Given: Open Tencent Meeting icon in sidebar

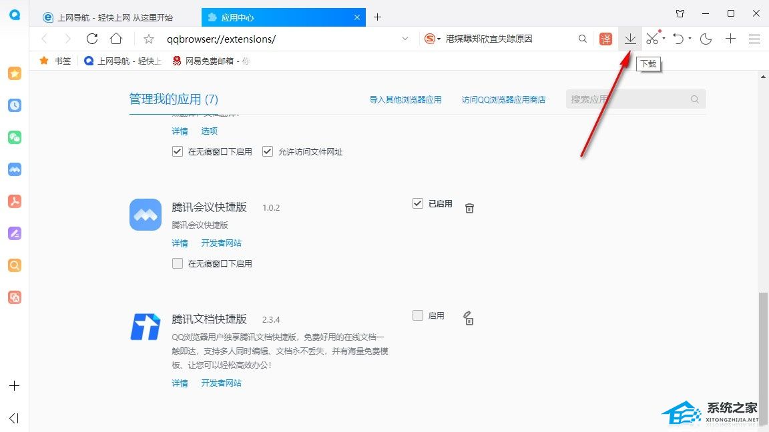Looking at the screenshot, I should click(15, 169).
